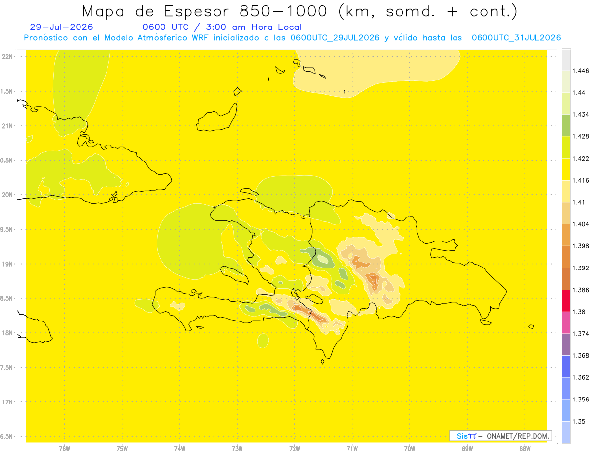The height and width of the screenshot is (455, 589).
Task: Click the colorbar value '1.398'
Action: [581, 246]
